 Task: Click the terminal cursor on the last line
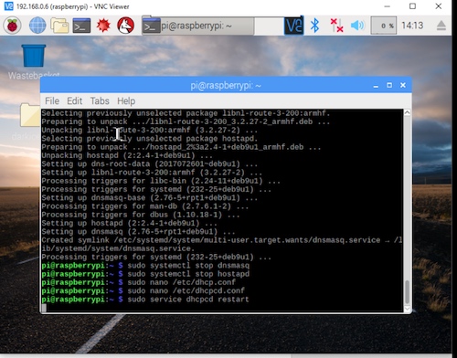(44, 308)
